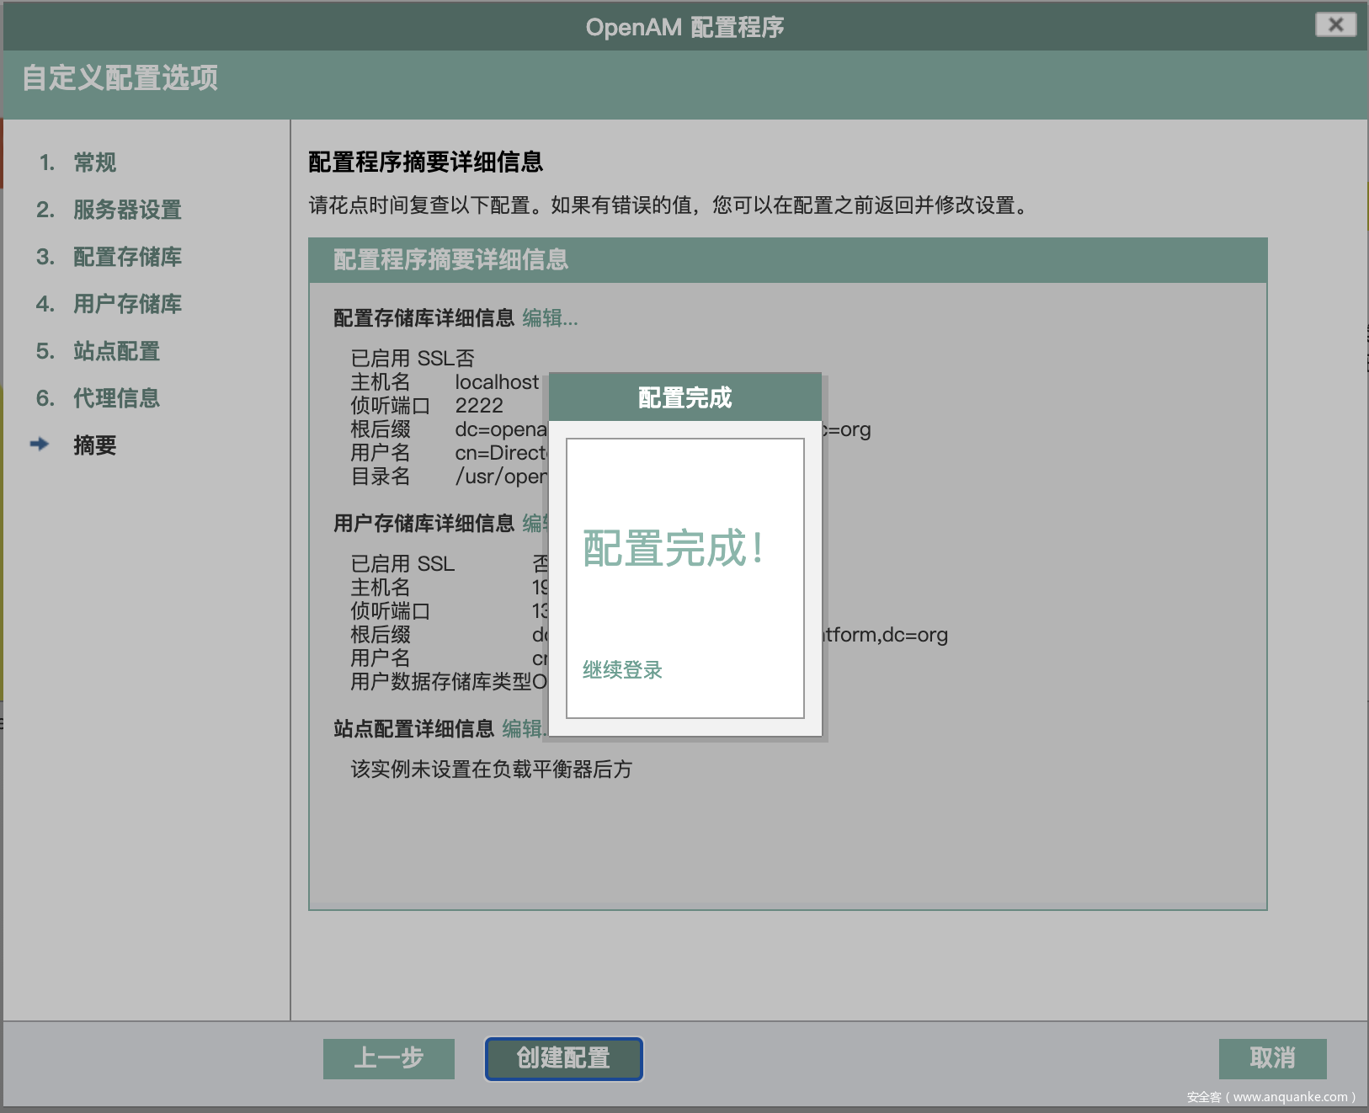This screenshot has height=1113, width=1369.
Task: Jump to step 5 站点配置
Action: [116, 351]
